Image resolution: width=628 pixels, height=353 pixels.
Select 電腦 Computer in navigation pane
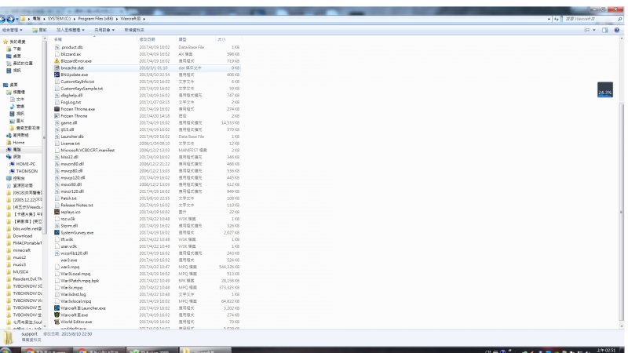16,150
